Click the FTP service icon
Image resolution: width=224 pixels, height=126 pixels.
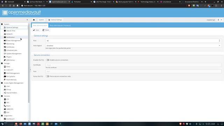5,99
